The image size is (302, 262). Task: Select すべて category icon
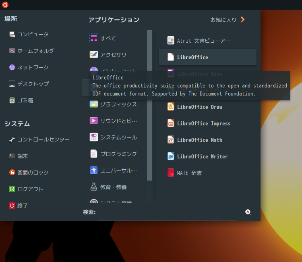tap(94, 38)
